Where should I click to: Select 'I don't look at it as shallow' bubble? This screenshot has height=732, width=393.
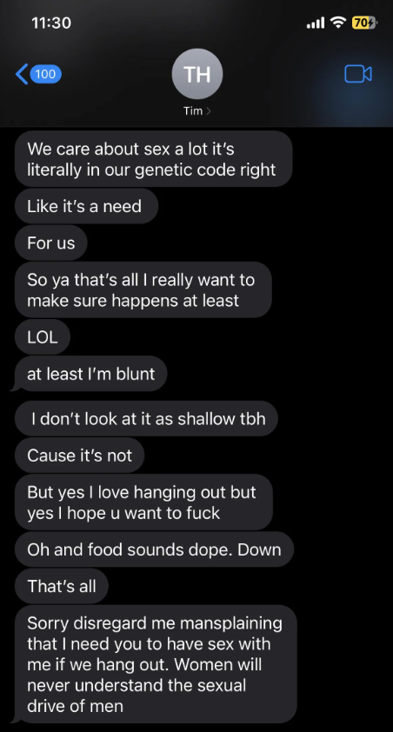pos(147,418)
